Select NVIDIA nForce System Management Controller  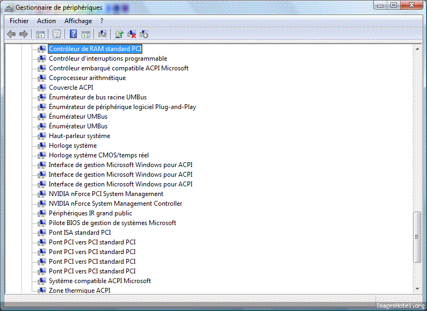115,204
